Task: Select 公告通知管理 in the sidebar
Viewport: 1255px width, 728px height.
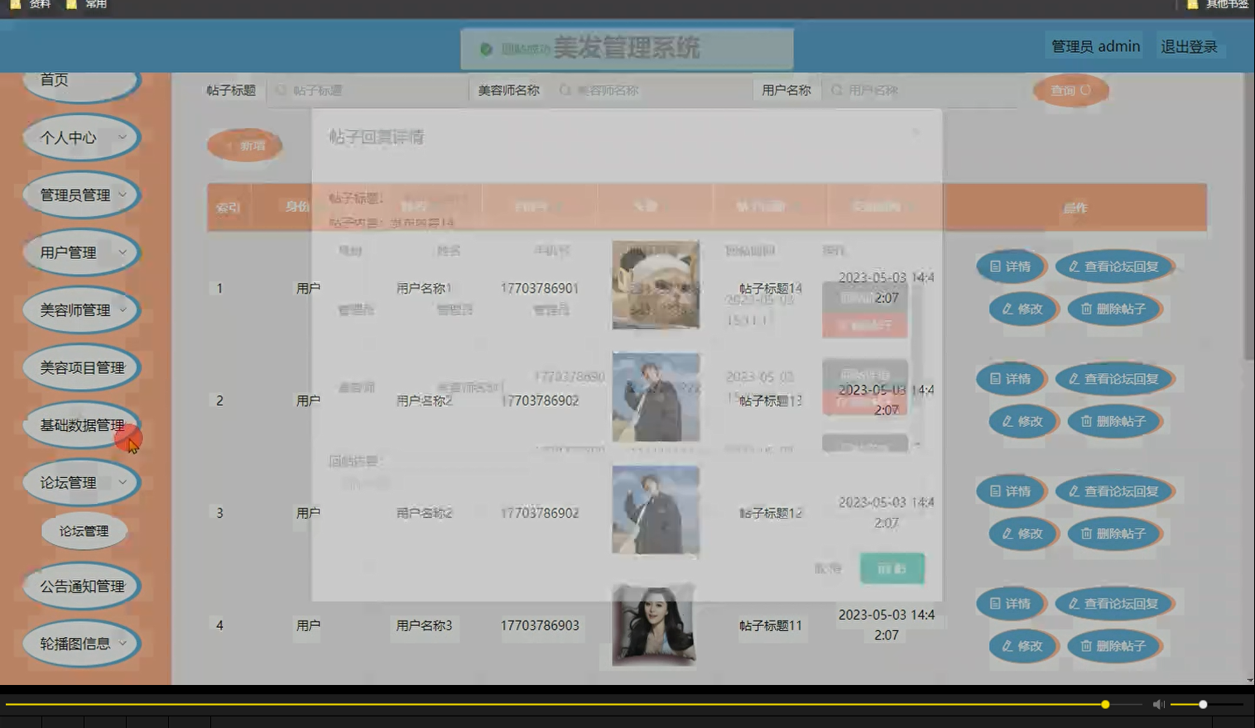Action: (x=81, y=585)
